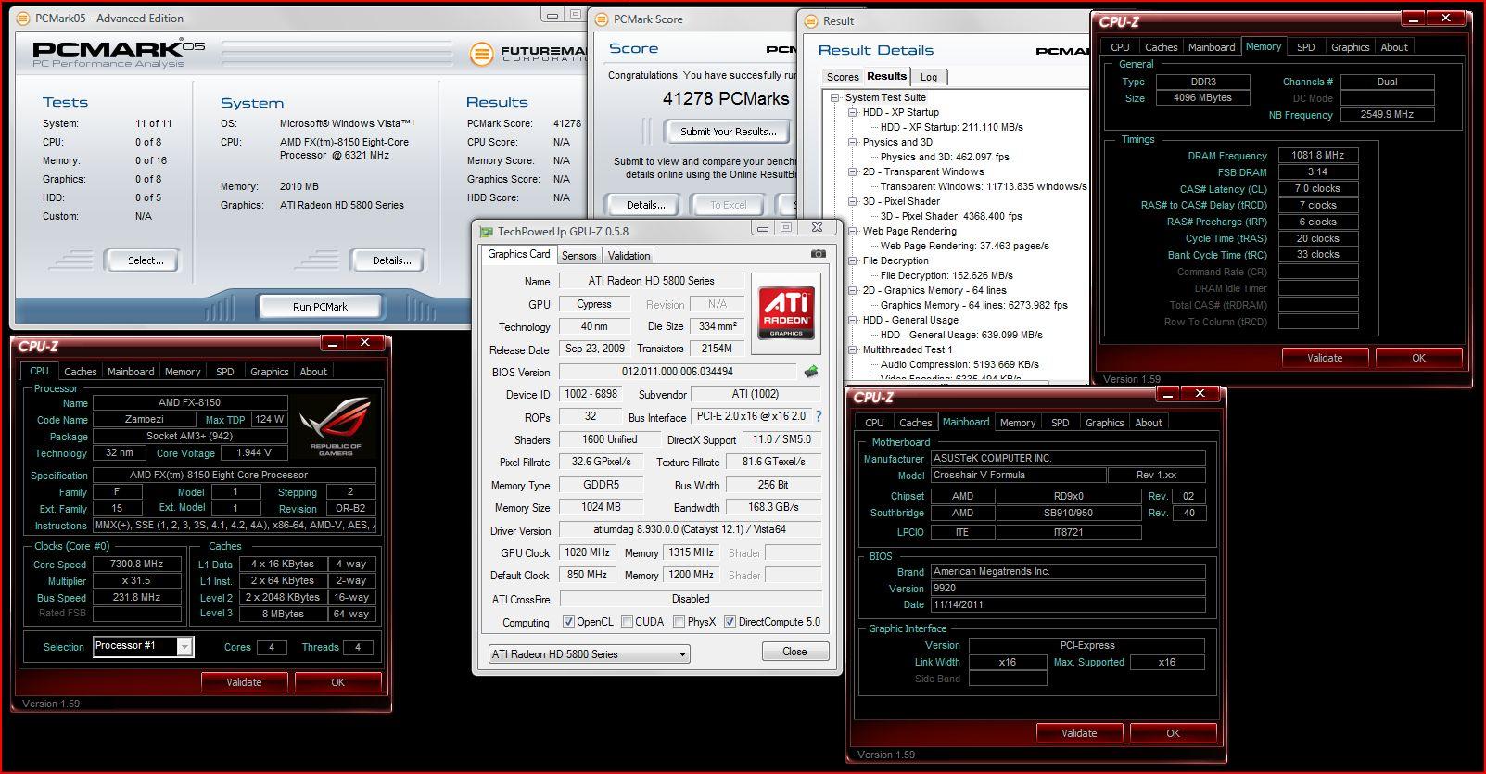Click Validate in CPU-Z DDR3 Memory window
Viewport: 1486px width, 774px height.
pos(1325,358)
